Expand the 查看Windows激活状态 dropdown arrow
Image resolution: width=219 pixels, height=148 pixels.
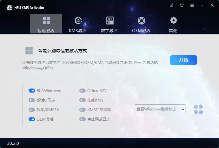point(183,109)
